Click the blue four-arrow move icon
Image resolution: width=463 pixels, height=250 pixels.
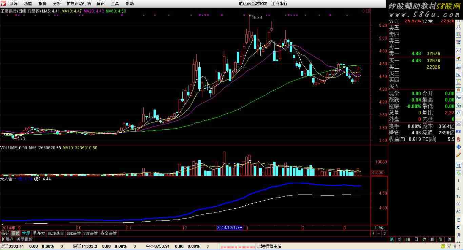click(x=458, y=147)
